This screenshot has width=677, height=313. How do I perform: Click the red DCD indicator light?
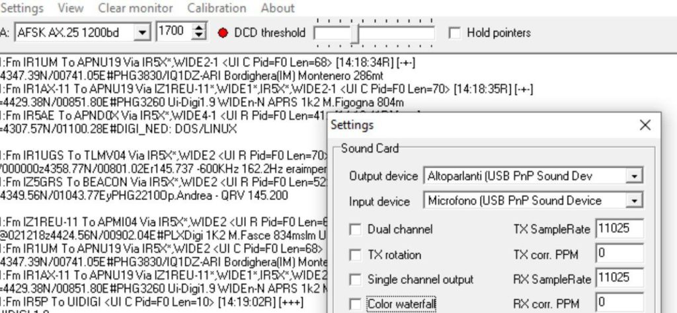click(223, 33)
